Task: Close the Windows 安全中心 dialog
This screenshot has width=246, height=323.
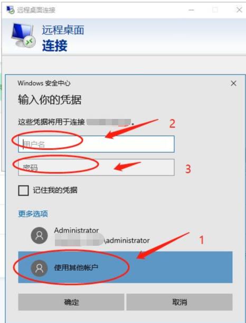Action: click(233, 84)
